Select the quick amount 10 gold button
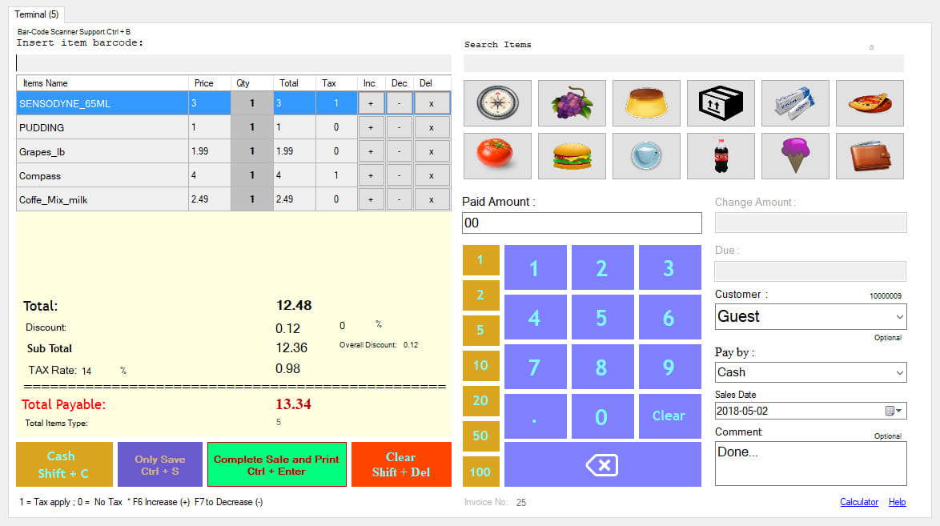The width and height of the screenshot is (940, 526). tap(480, 366)
